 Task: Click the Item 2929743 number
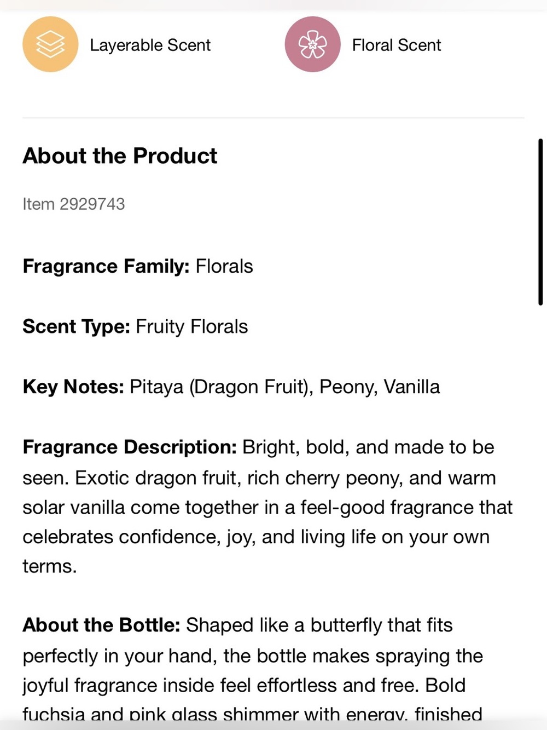click(74, 204)
